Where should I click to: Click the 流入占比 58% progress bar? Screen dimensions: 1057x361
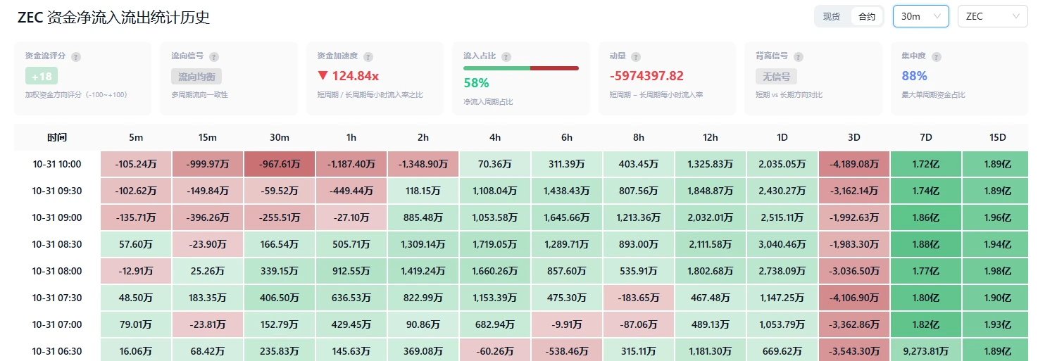pyautogui.click(x=521, y=68)
